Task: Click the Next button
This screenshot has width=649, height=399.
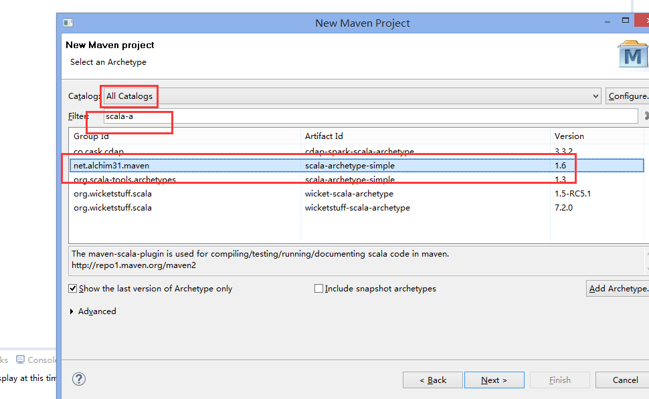Action: click(494, 380)
